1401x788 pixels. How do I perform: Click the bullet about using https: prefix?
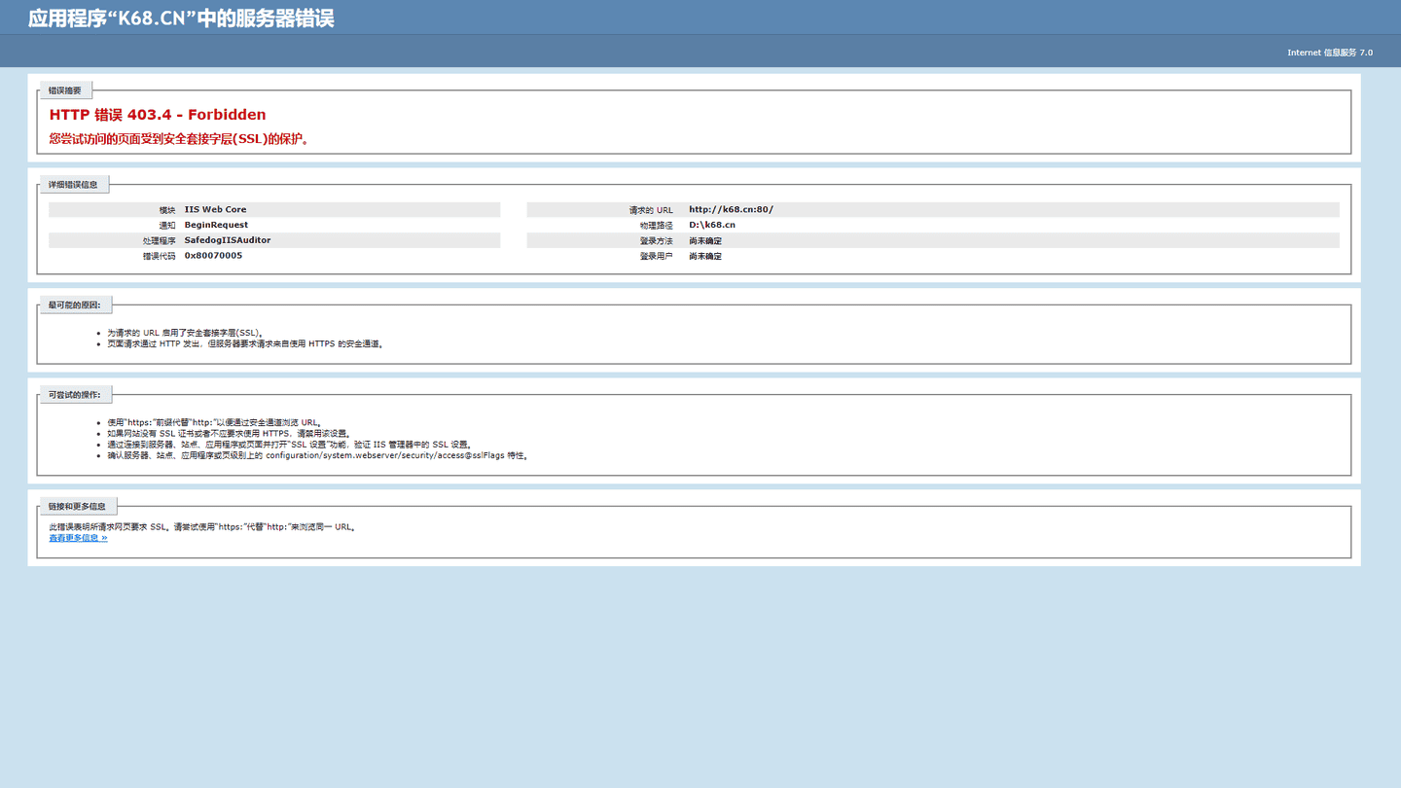[x=214, y=423]
